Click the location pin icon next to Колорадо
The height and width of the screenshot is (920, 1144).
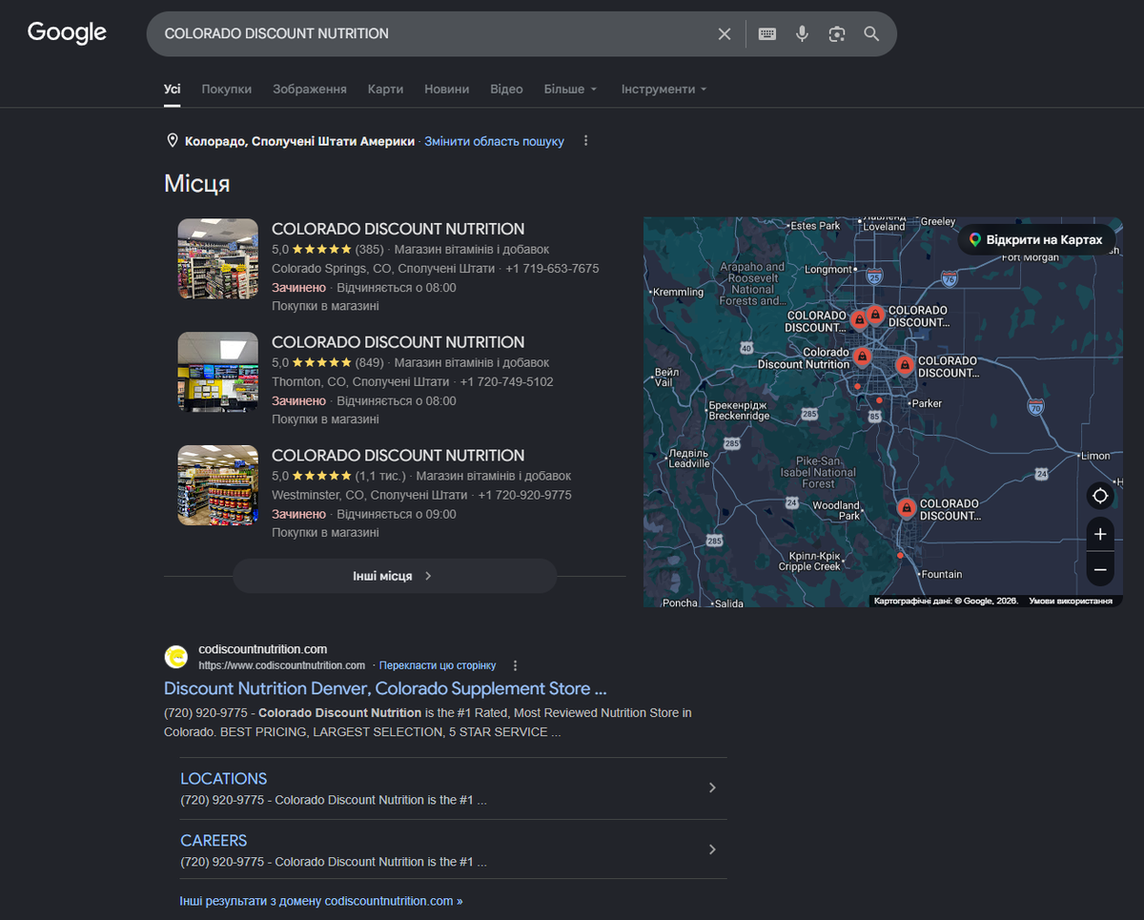point(173,141)
